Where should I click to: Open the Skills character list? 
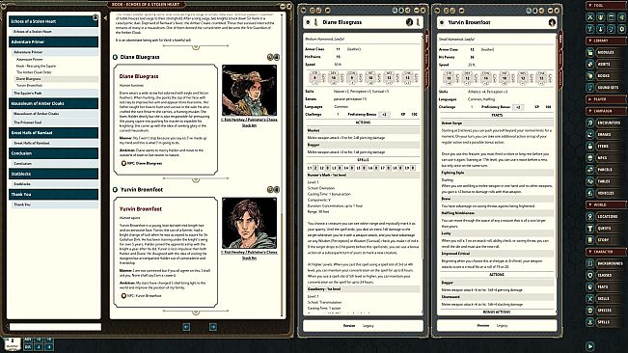[605, 299]
